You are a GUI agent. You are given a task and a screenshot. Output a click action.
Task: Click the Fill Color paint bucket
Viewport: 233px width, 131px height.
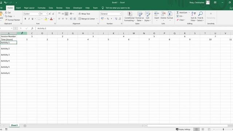click(46, 19)
